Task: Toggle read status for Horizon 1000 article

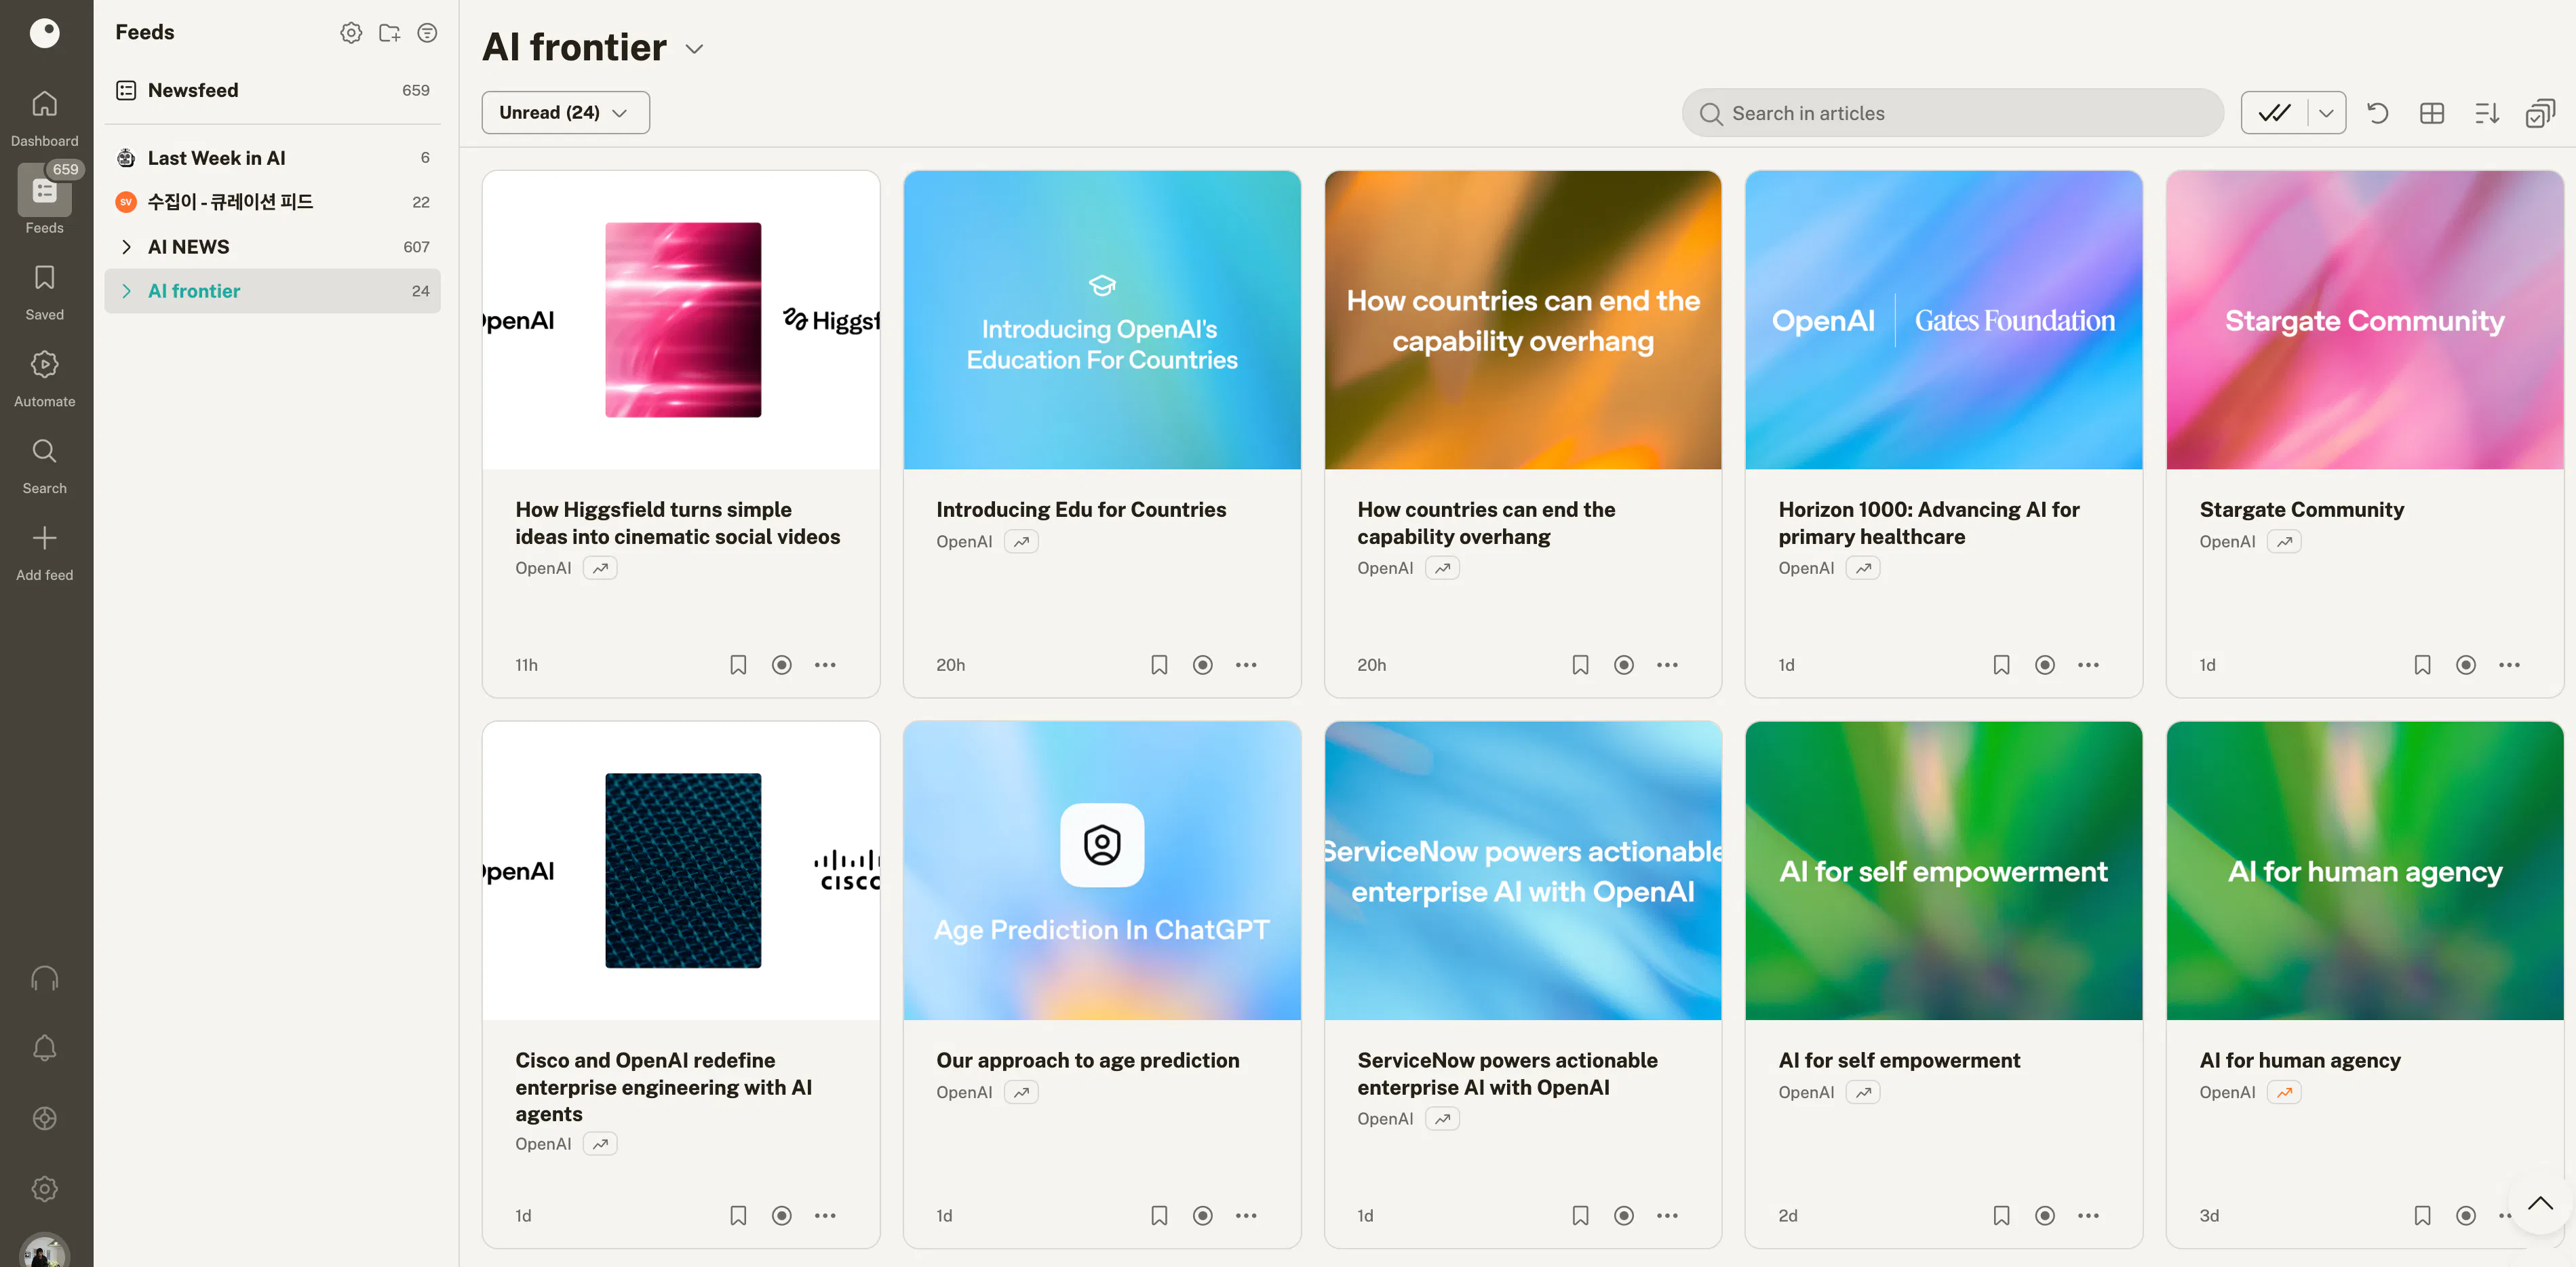Action: (x=2045, y=665)
